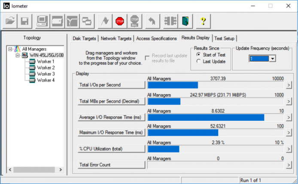298x184 pixels.
Task: Click the Iometer title bar logo
Action: pyautogui.click(x=6, y=6)
